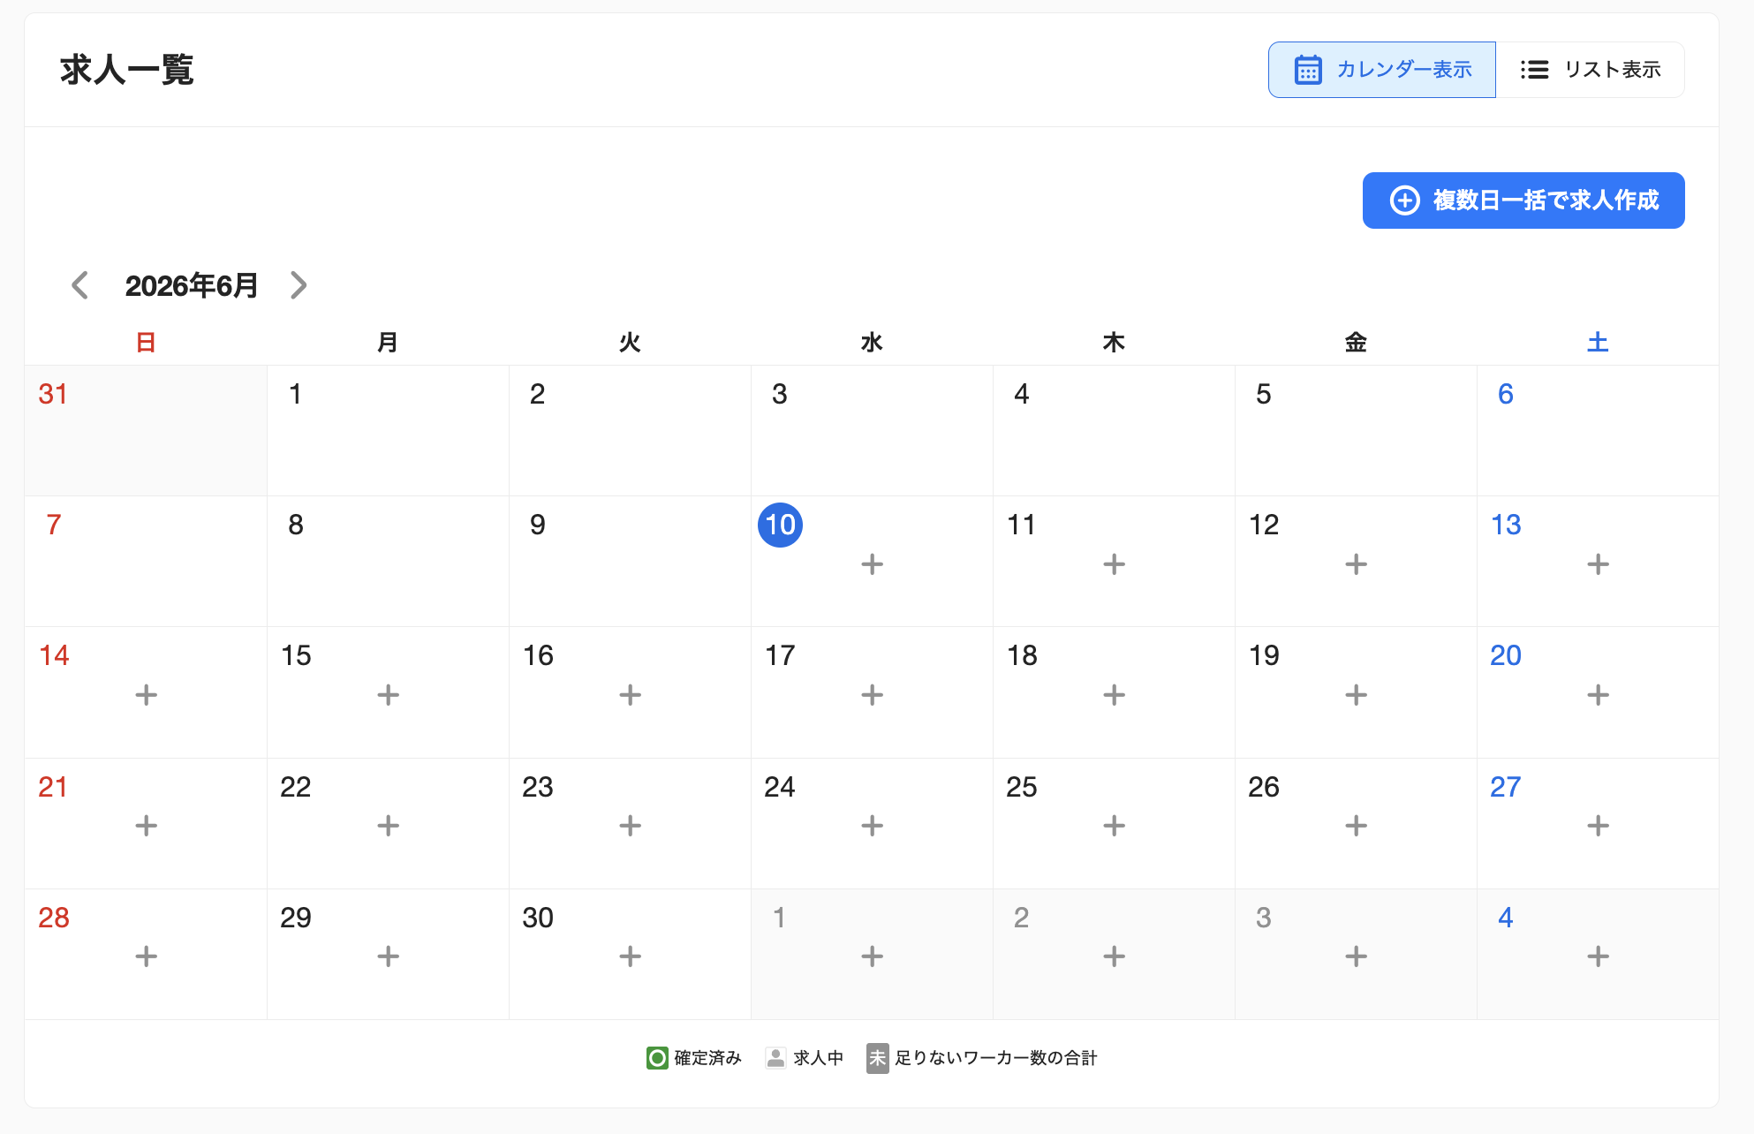This screenshot has width=1754, height=1134.
Task: Click date number 8 in June
Action: point(295,525)
